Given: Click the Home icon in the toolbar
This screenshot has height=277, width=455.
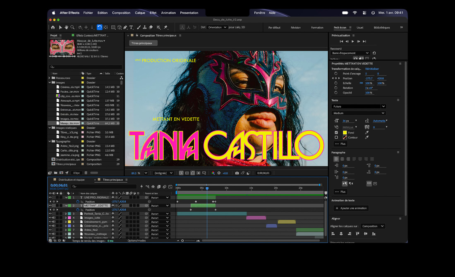Looking at the screenshot, I should pyautogui.click(x=53, y=27).
